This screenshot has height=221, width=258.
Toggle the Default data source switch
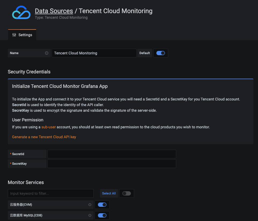point(161,53)
